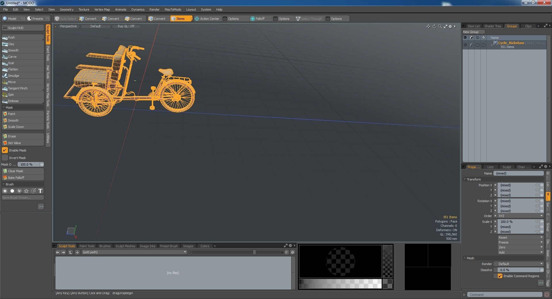Toggle Action Center Options checkbox

pyautogui.click(x=225, y=19)
